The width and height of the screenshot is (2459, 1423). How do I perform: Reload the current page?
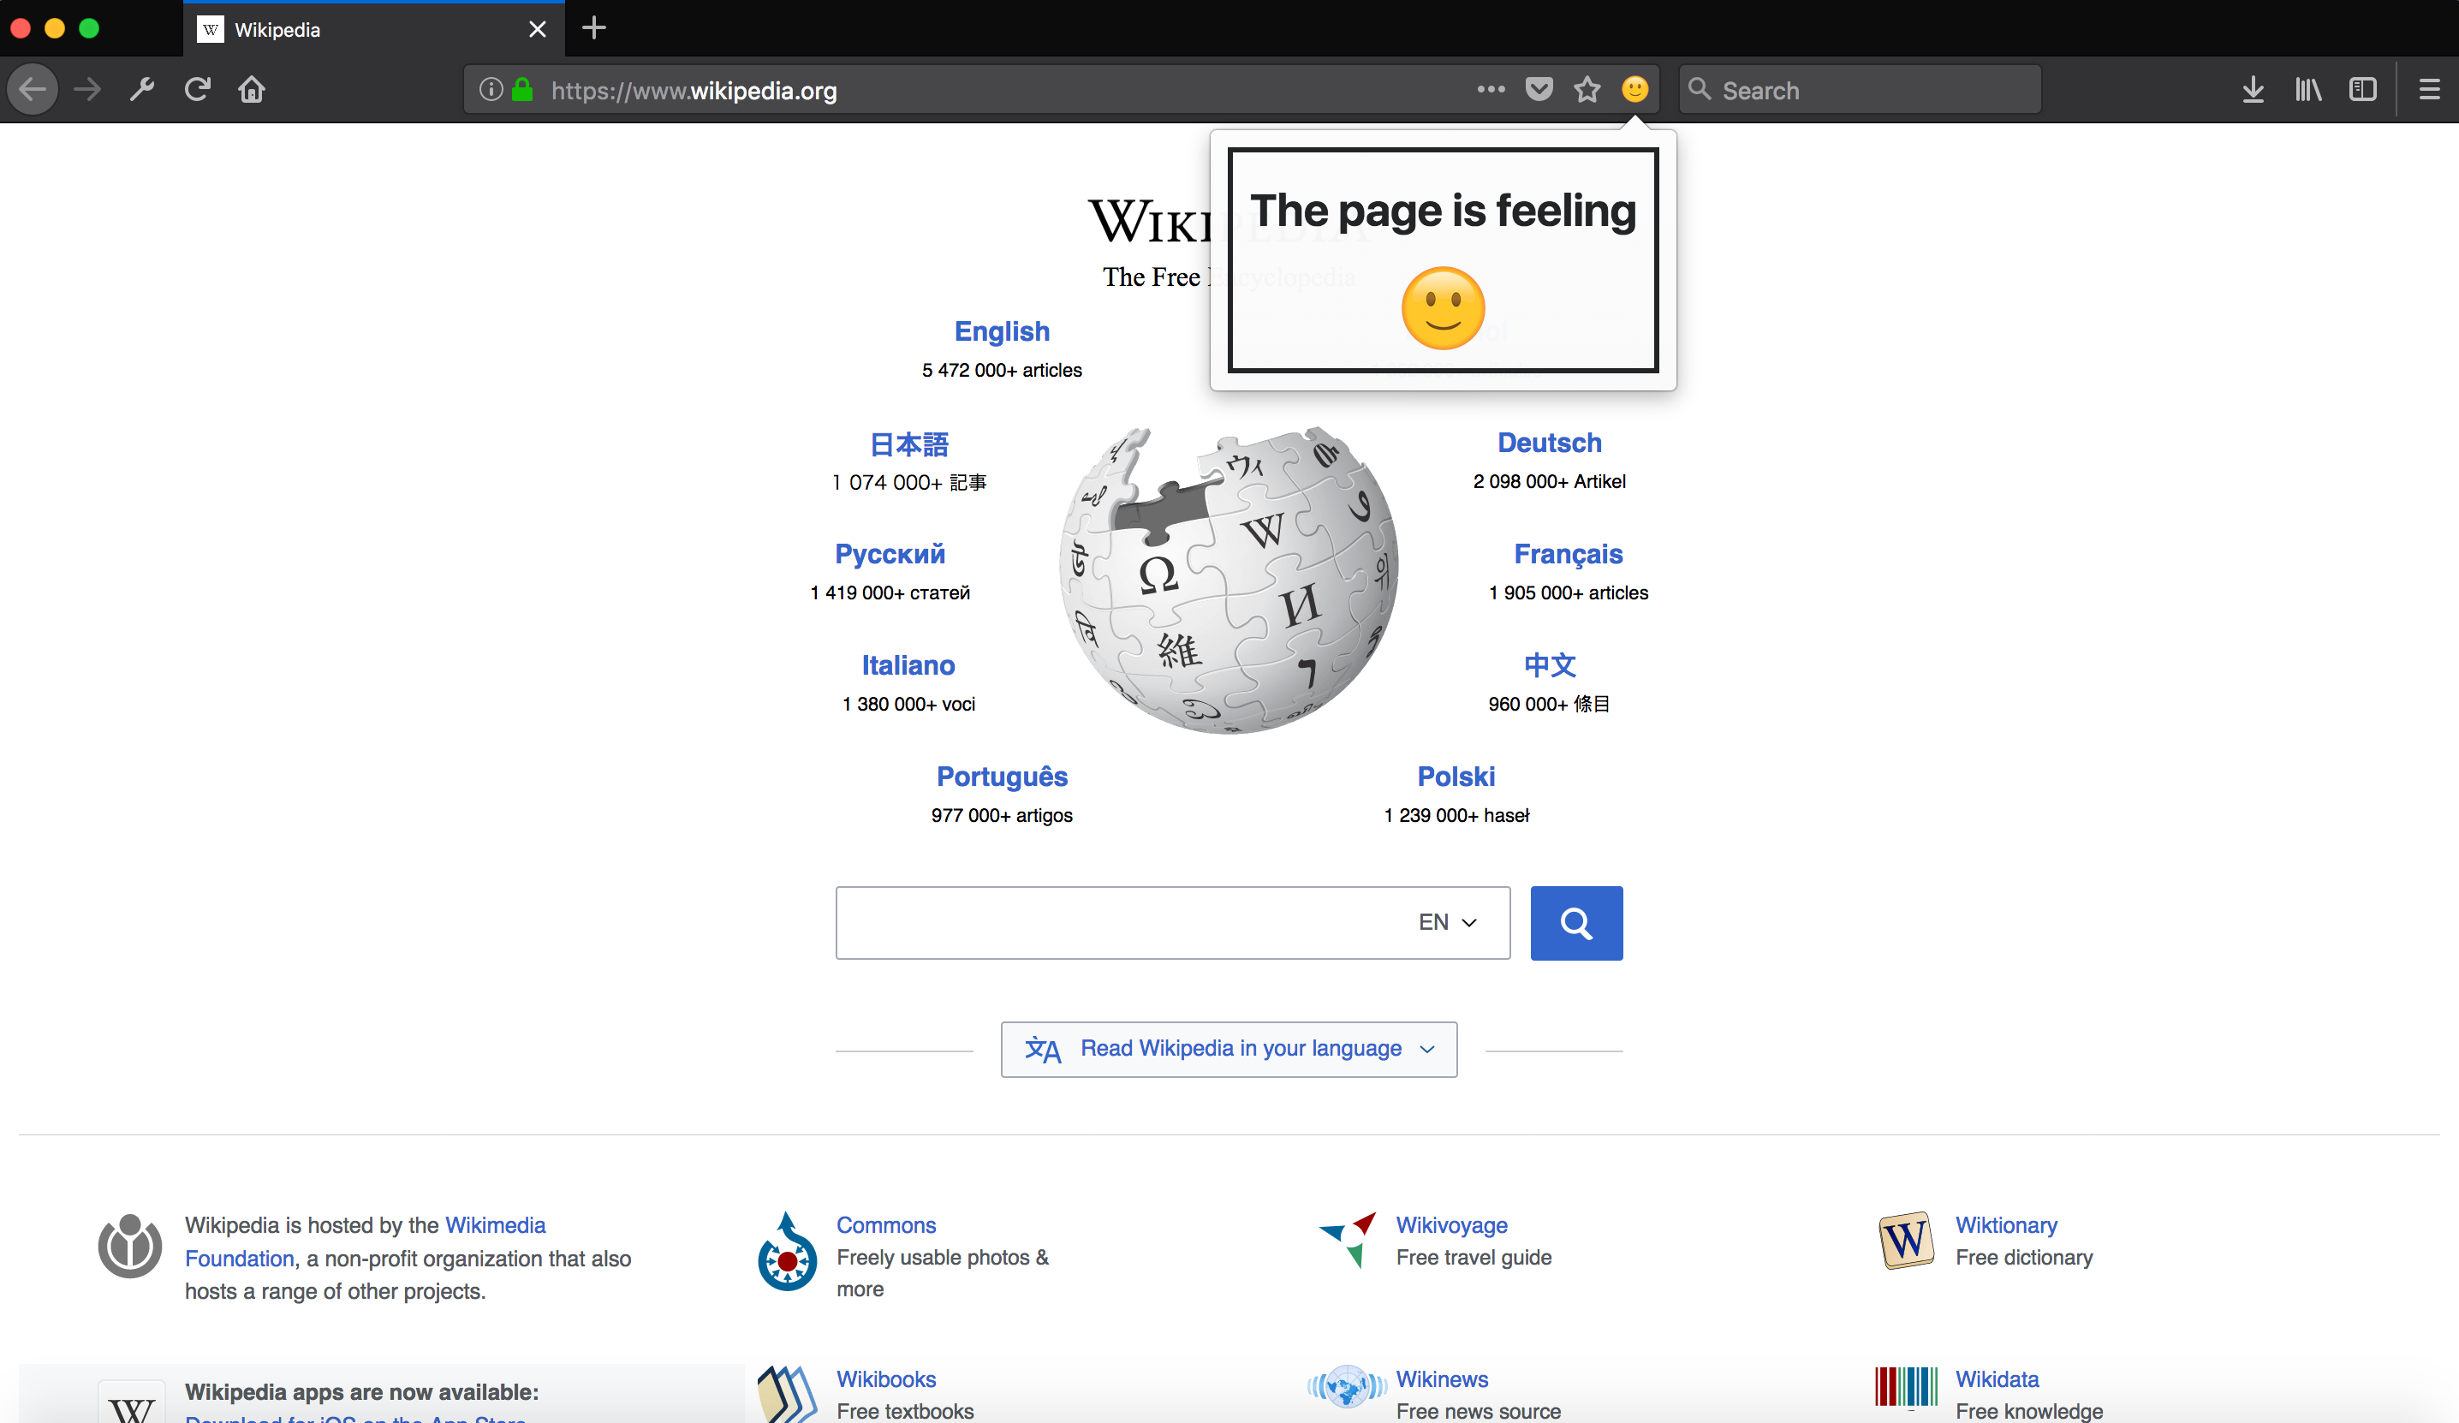pos(197,90)
